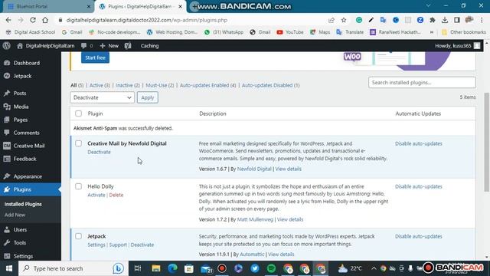The image size is (490, 276).
Task: Click the Start free button
Action: click(x=95, y=58)
